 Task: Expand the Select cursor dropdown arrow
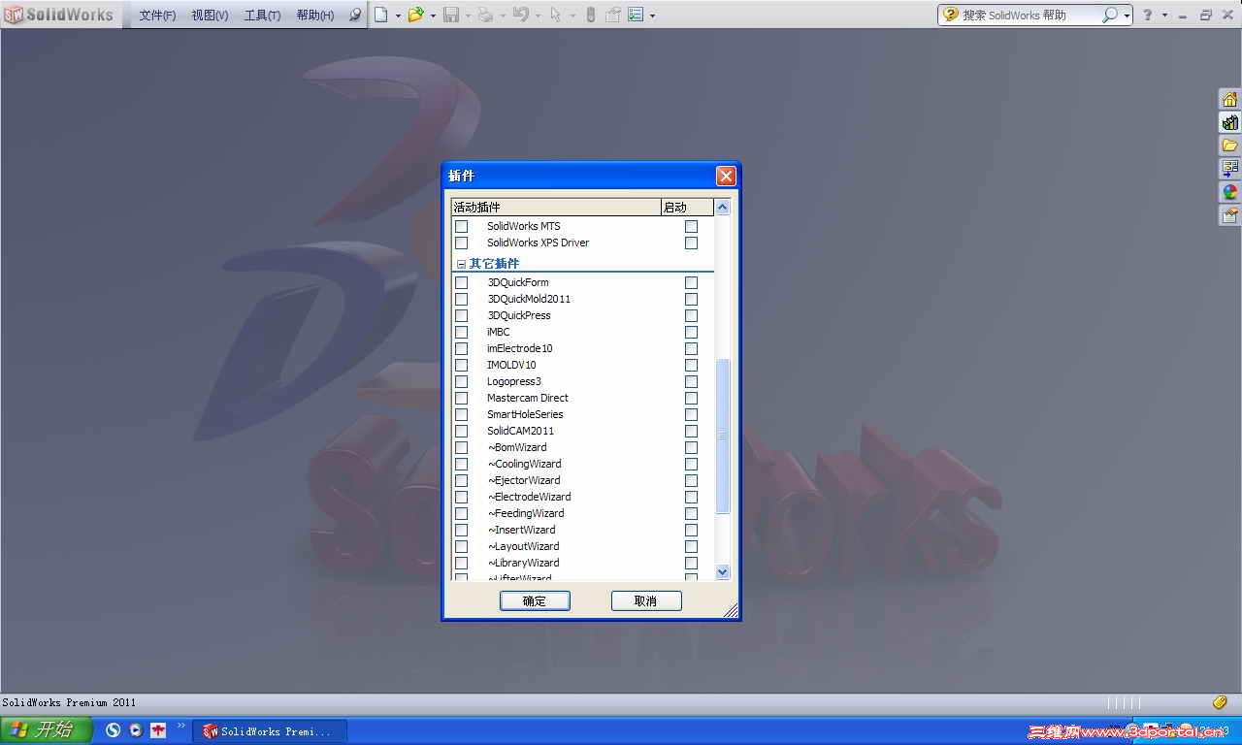pyautogui.click(x=572, y=16)
